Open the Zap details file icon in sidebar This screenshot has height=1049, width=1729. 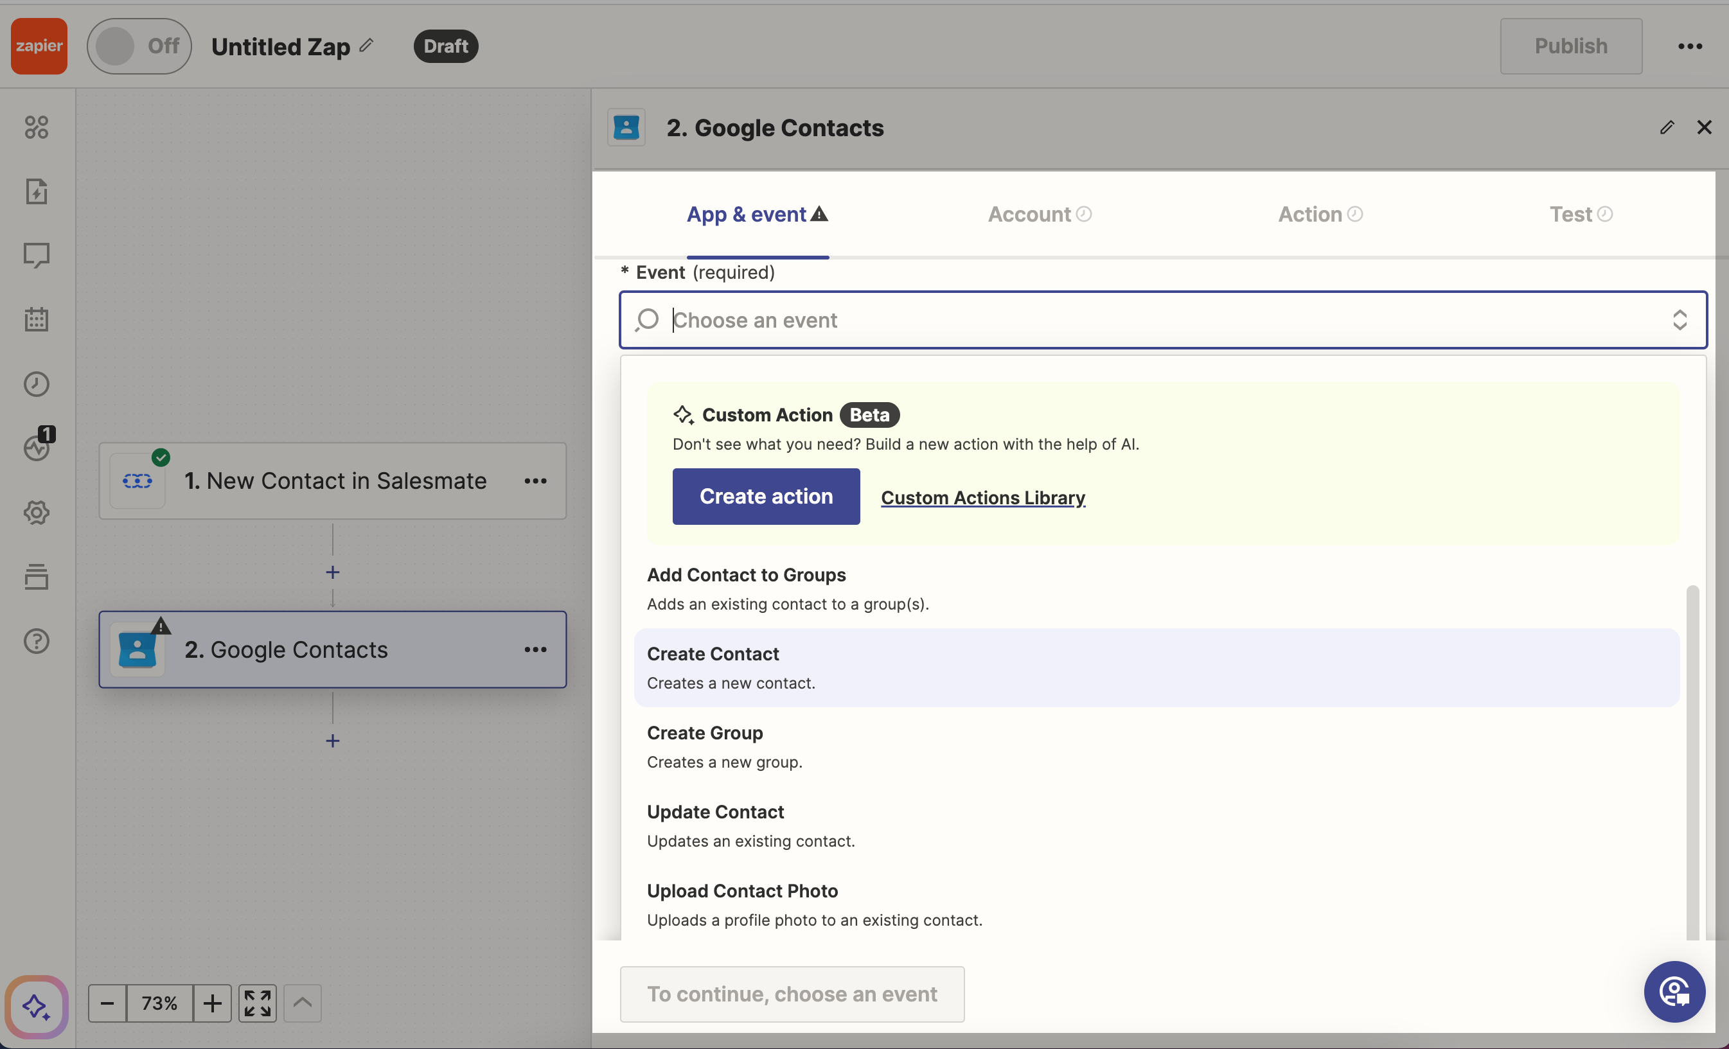37,191
